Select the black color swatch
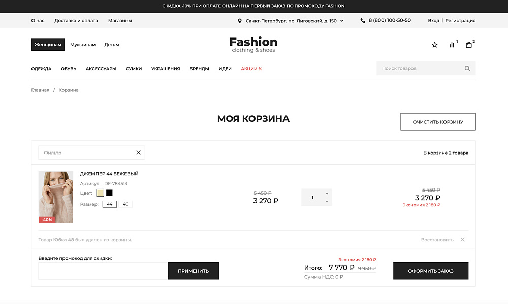 [109, 193]
